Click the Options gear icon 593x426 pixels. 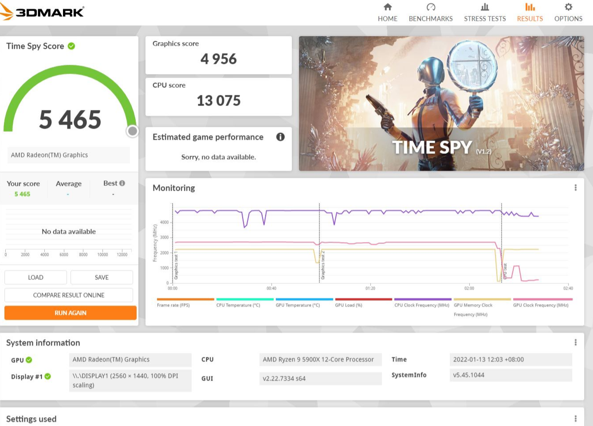coord(568,7)
